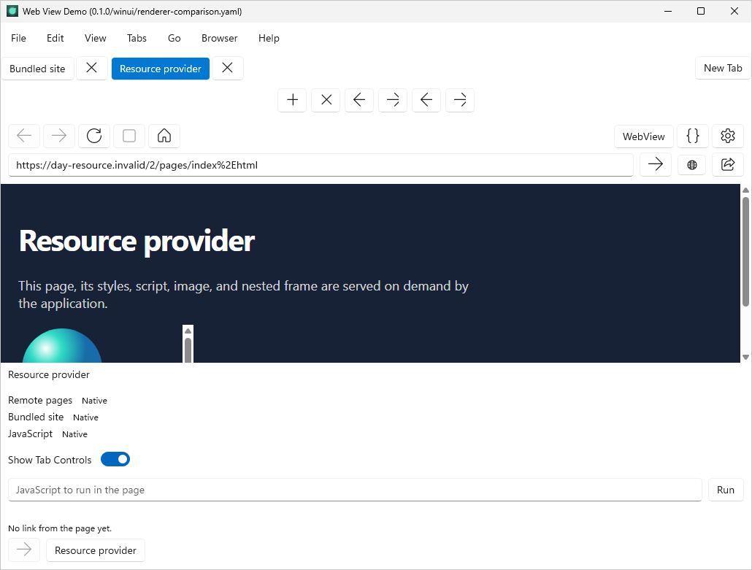Click the New Tab button
The image size is (752, 570).
coord(723,68)
